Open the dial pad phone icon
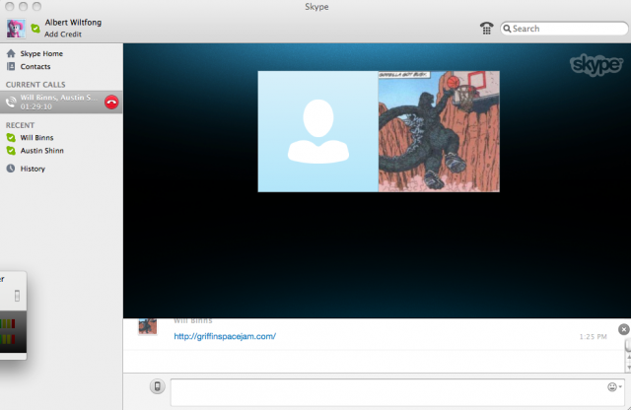The width and height of the screenshot is (631, 410). [486, 29]
